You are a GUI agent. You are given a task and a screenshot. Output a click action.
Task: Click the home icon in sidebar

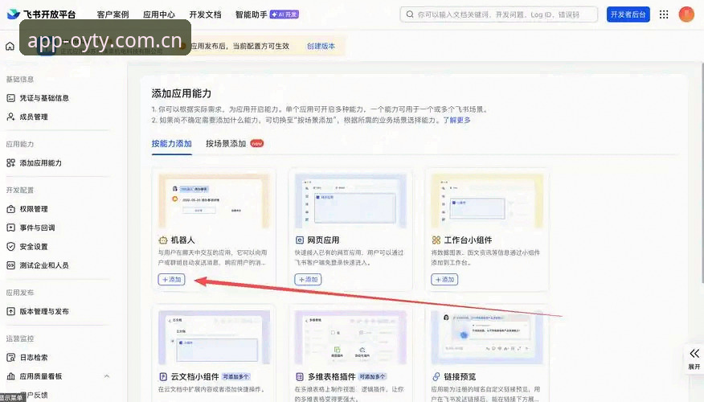coord(10,46)
